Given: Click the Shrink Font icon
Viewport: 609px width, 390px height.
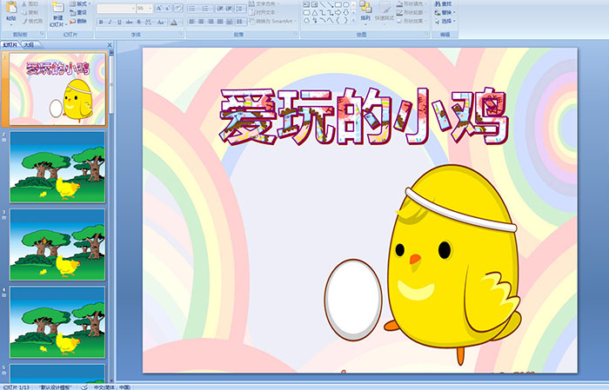Looking at the screenshot, I should [x=167, y=8].
